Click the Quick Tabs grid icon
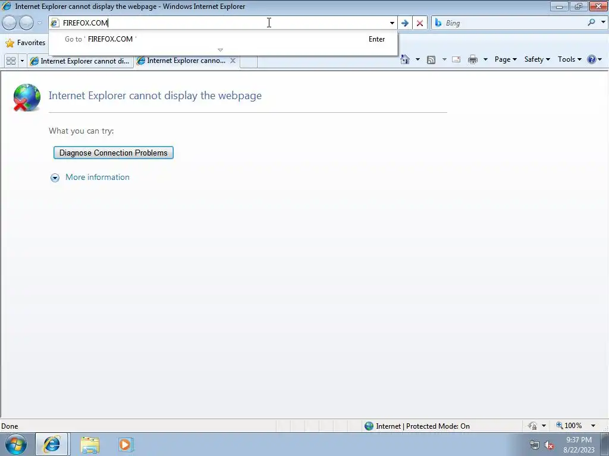The height and width of the screenshot is (456, 609). pyautogui.click(x=11, y=61)
